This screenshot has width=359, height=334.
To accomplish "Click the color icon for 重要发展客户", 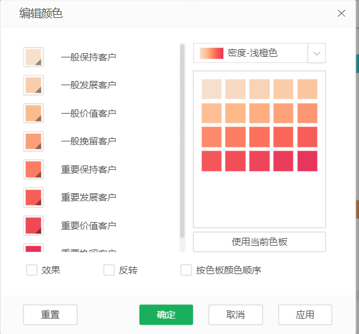I will pyautogui.click(x=33, y=198).
